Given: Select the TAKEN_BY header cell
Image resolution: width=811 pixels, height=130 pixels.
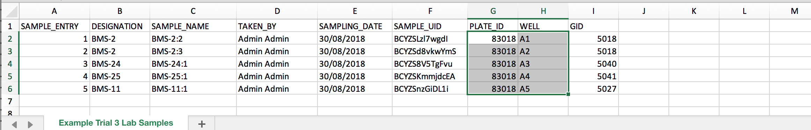Looking at the screenshot, I should [277, 26].
